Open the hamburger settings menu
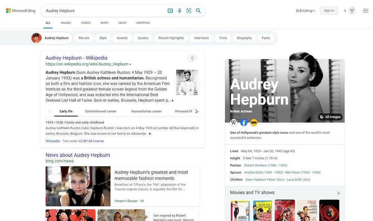 click(366, 11)
